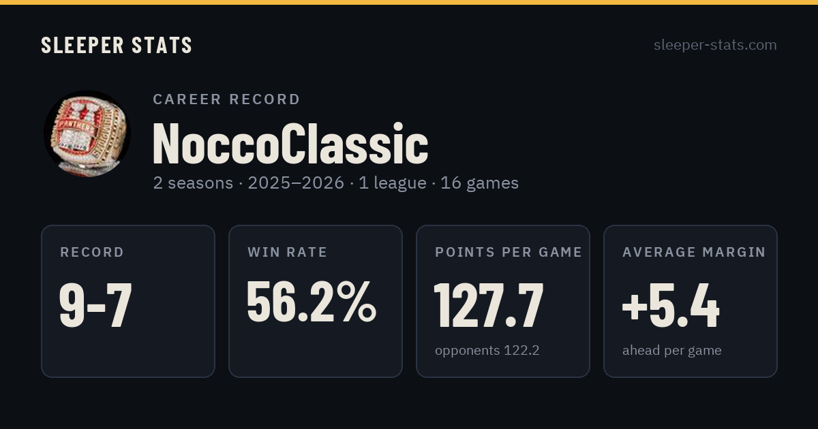This screenshot has width=818, height=429.
Task: Select the WIN RATE card
Action: (316, 301)
